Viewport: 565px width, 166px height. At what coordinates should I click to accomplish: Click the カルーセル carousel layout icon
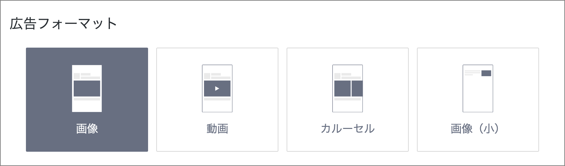348,88
